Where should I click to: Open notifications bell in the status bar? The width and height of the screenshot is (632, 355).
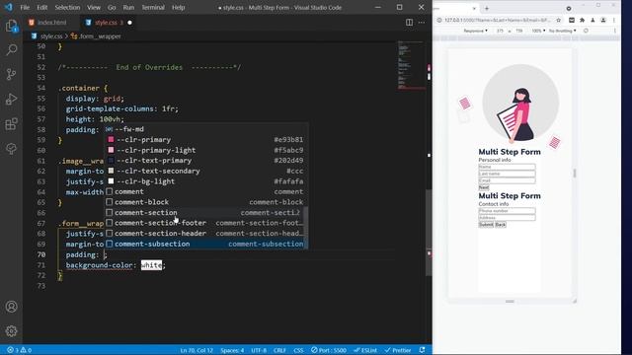422,350
